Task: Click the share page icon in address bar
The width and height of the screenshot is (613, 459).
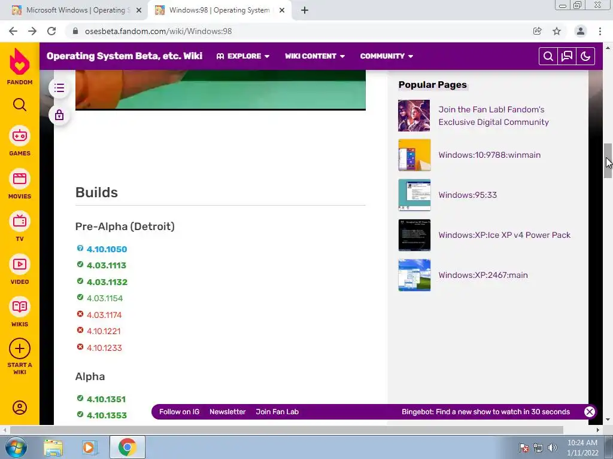Action: pyautogui.click(x=538, y=31)
